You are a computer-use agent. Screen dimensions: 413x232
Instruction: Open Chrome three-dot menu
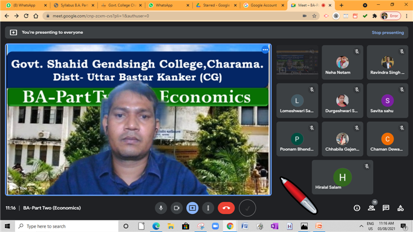click(407, 16)
